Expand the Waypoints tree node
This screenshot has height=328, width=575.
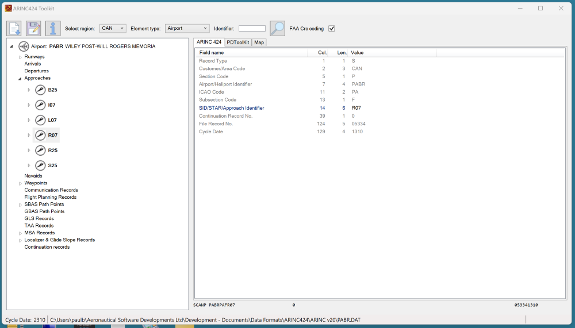point(21,183)
